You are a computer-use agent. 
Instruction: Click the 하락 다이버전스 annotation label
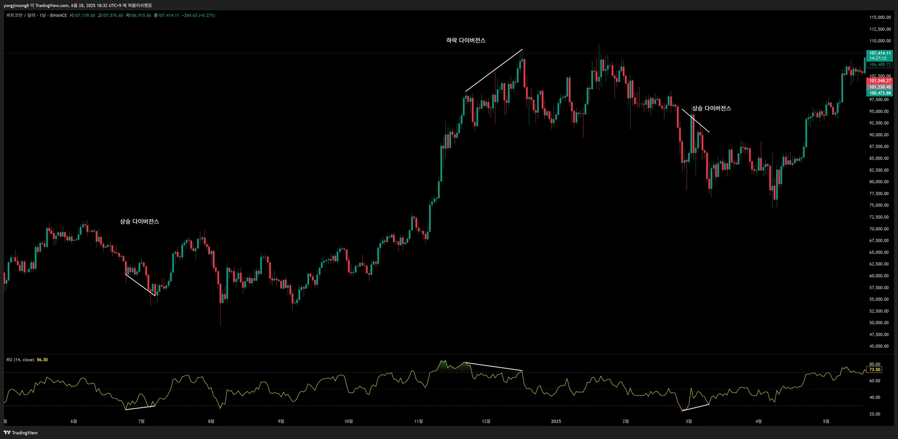tap(466, 41)
